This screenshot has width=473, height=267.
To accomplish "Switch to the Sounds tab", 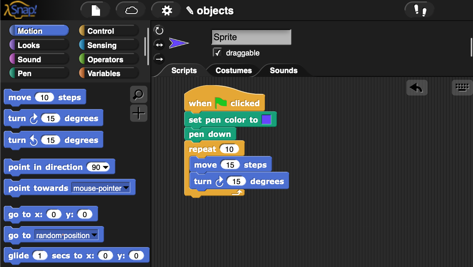I will click(x=283, y=70).
